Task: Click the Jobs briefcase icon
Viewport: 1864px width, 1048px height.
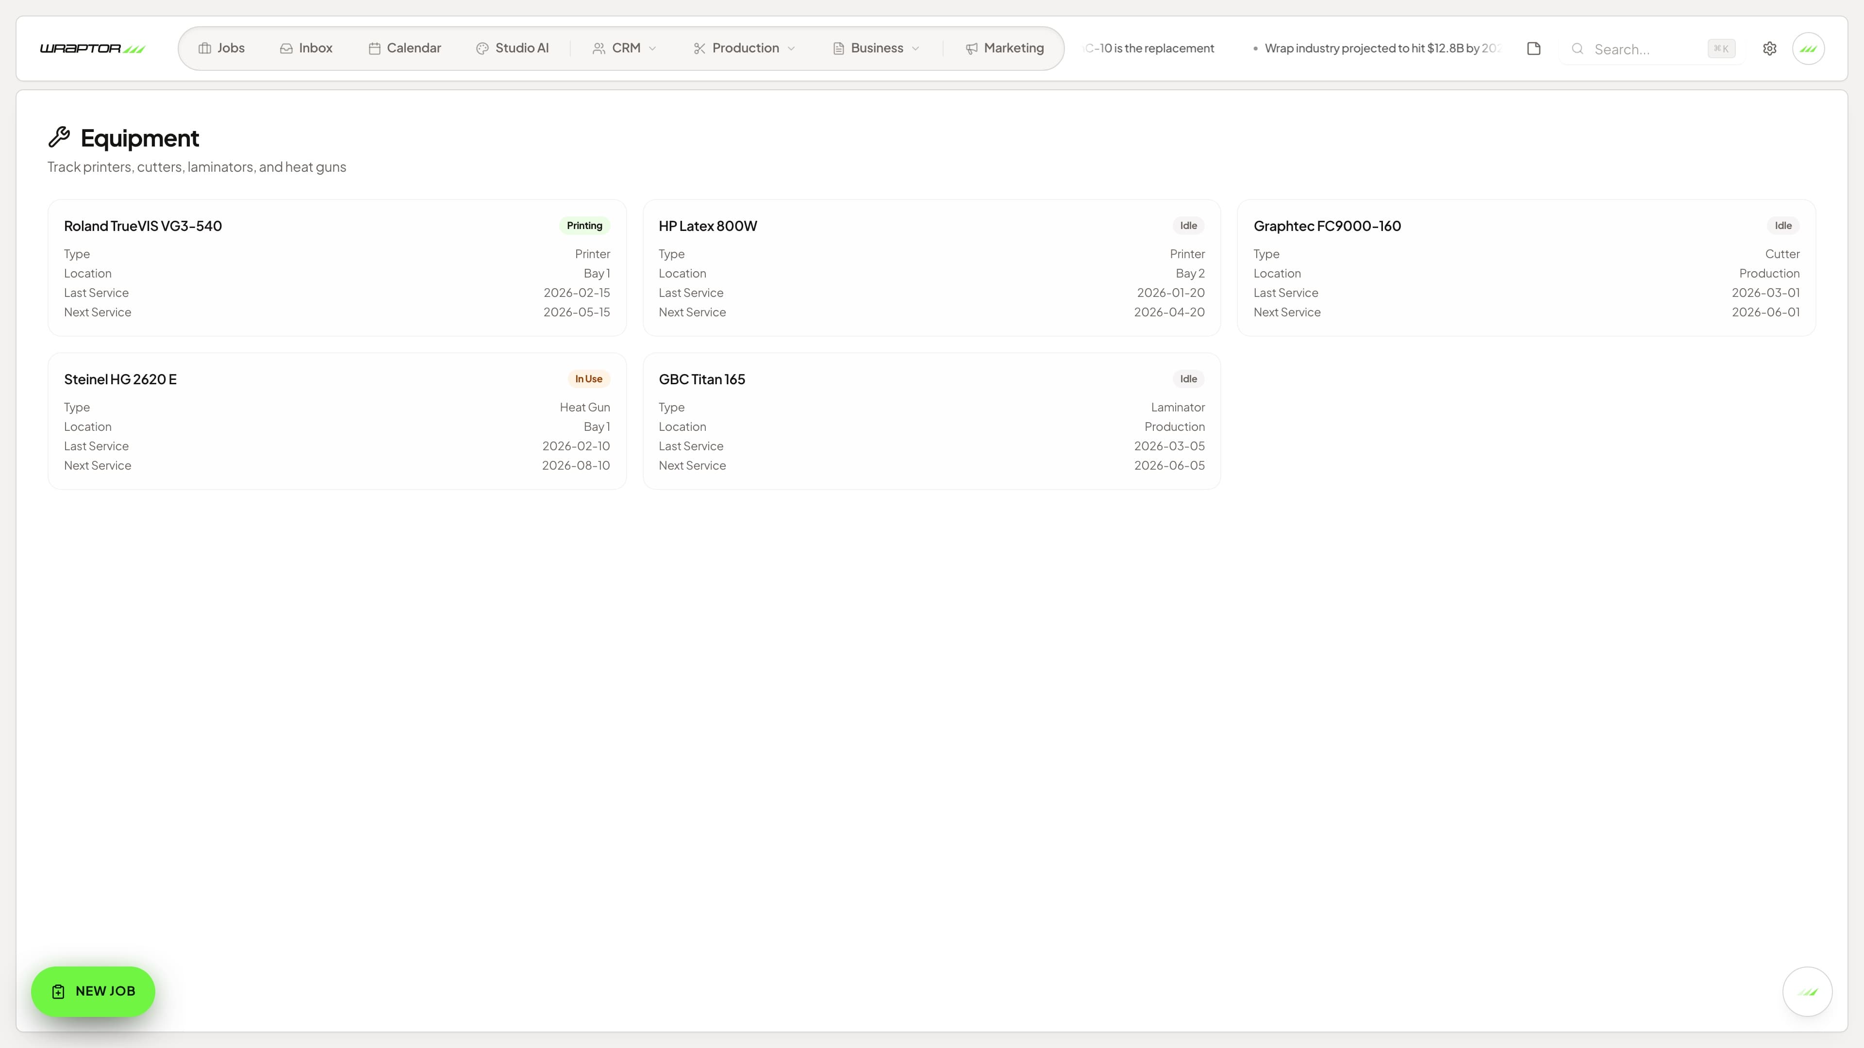Action: (x=205, y=49)
